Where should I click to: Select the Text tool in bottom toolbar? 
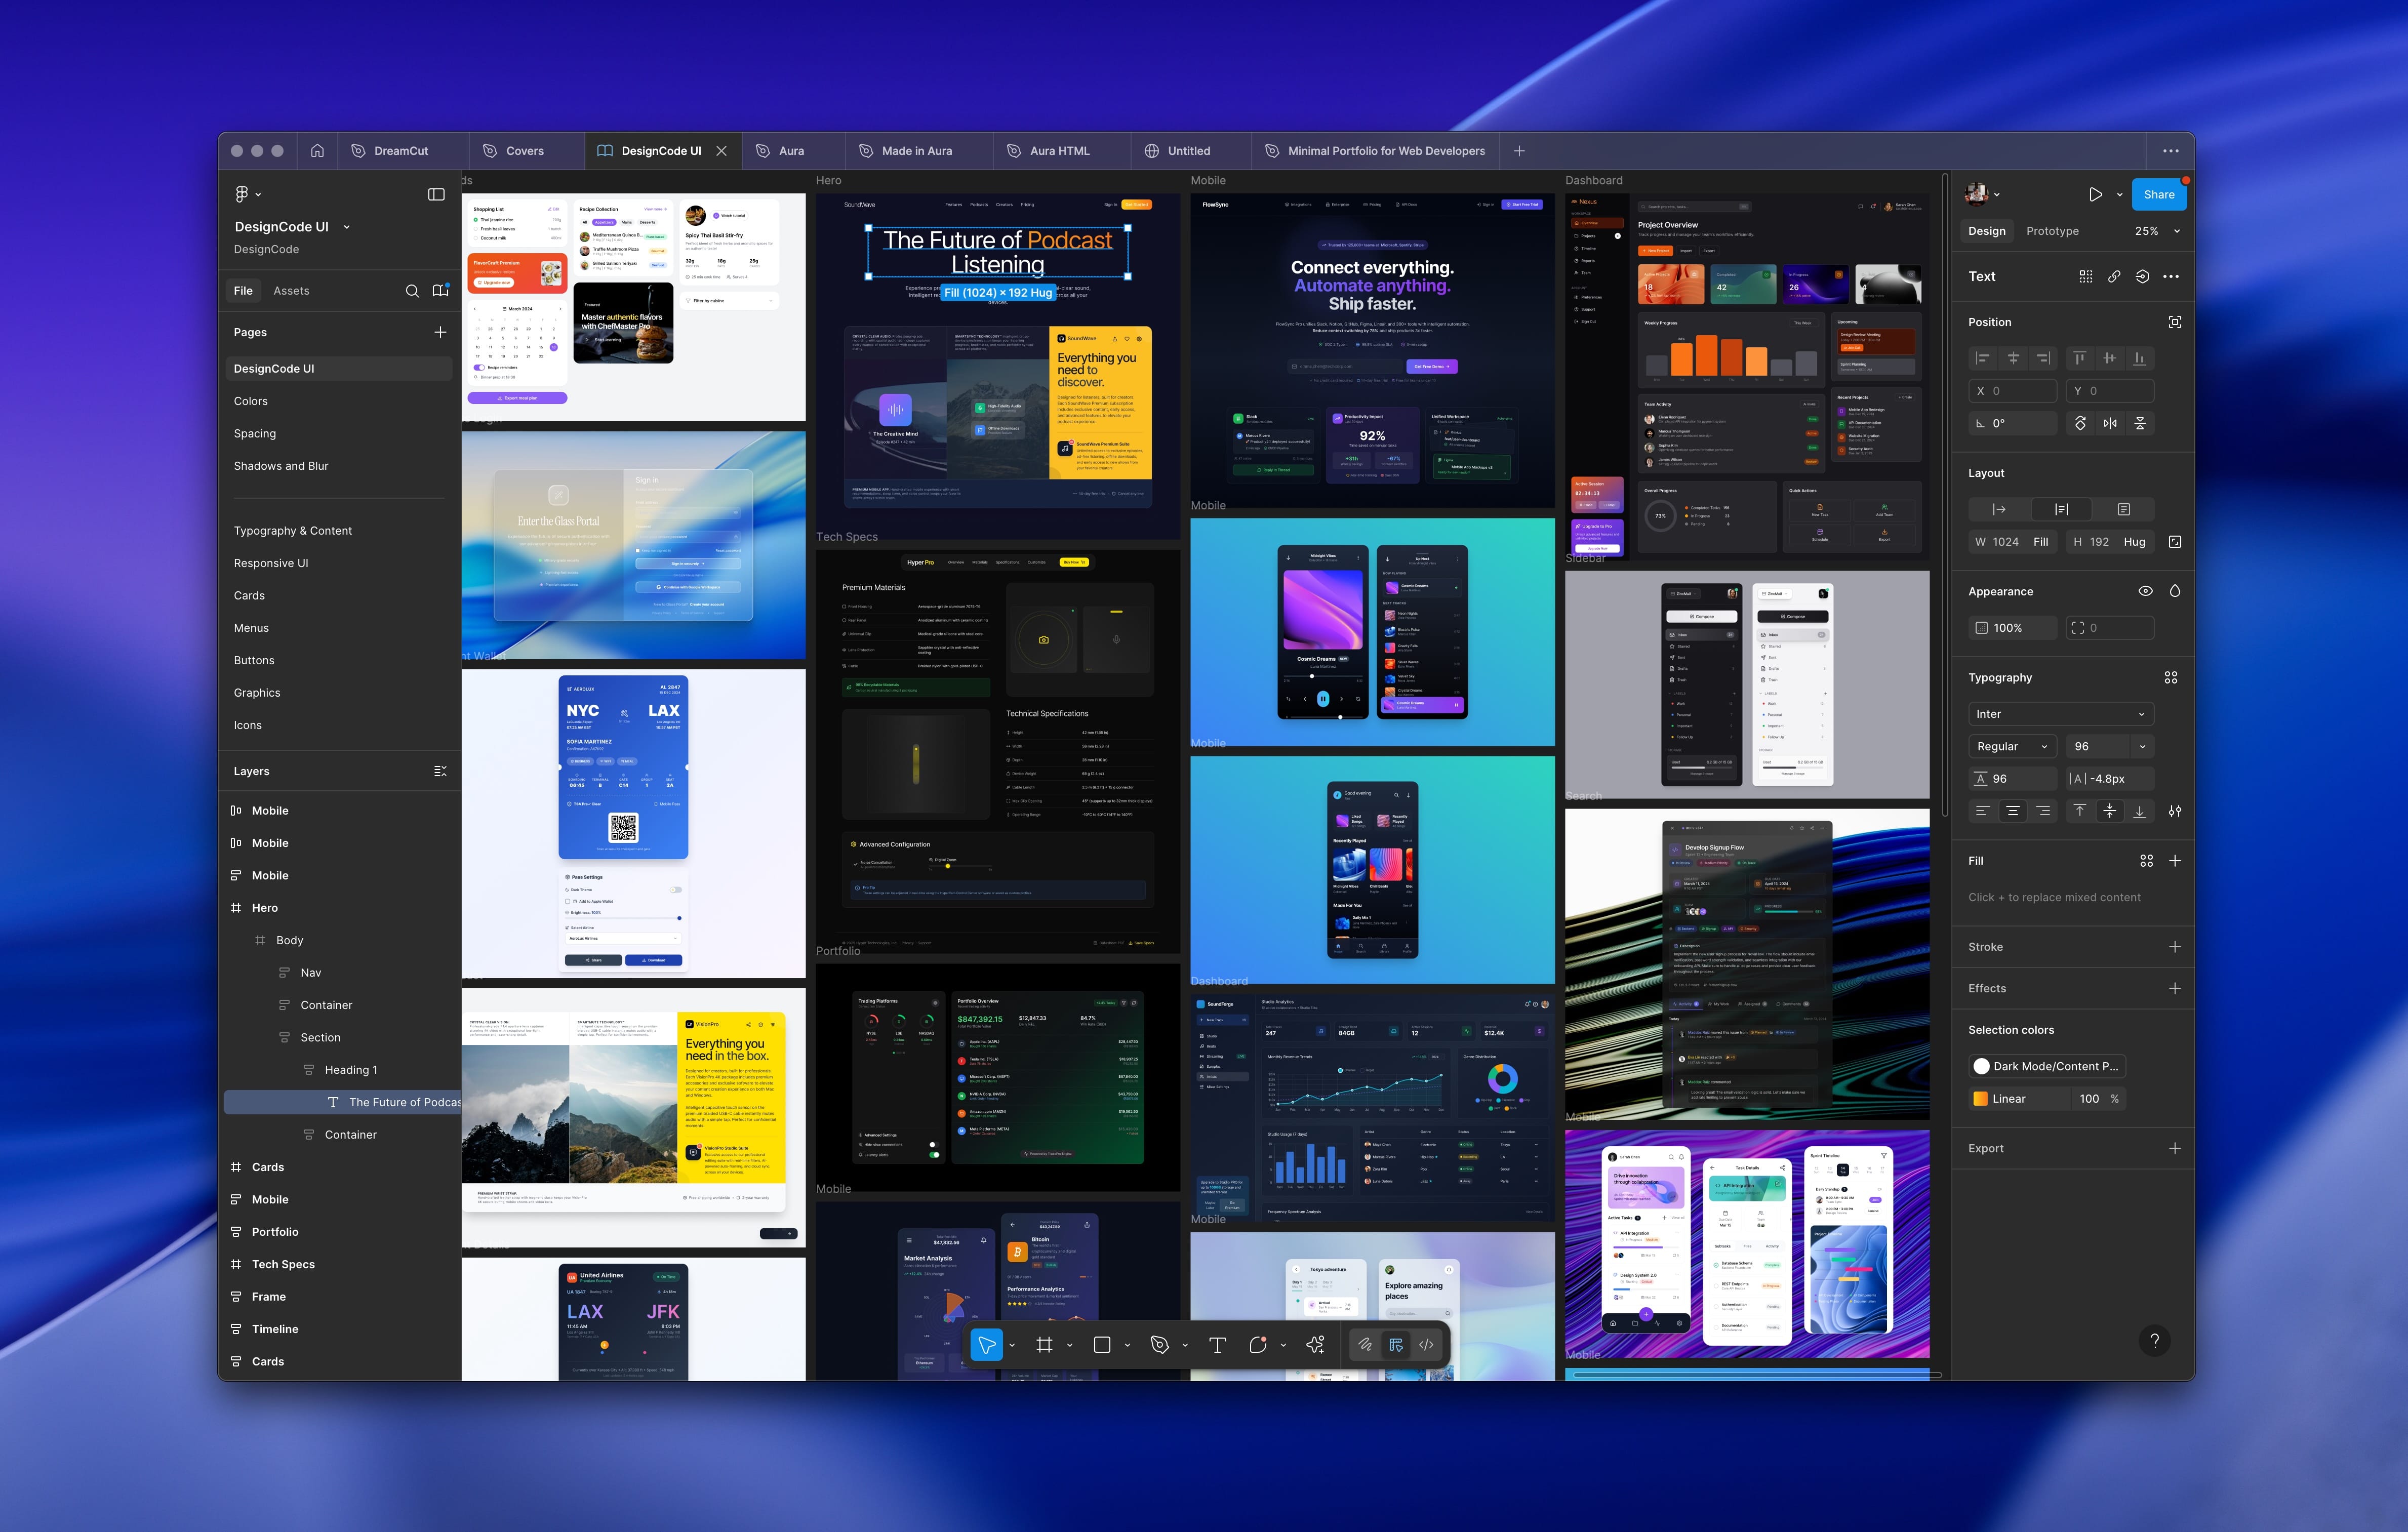click(x=1217, y=1345)
